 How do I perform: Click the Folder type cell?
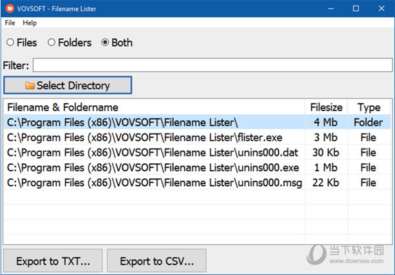tap(369, 122)
